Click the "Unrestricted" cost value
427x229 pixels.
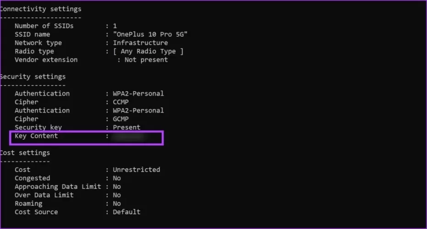pyautogui.click(x=137, y=169)
